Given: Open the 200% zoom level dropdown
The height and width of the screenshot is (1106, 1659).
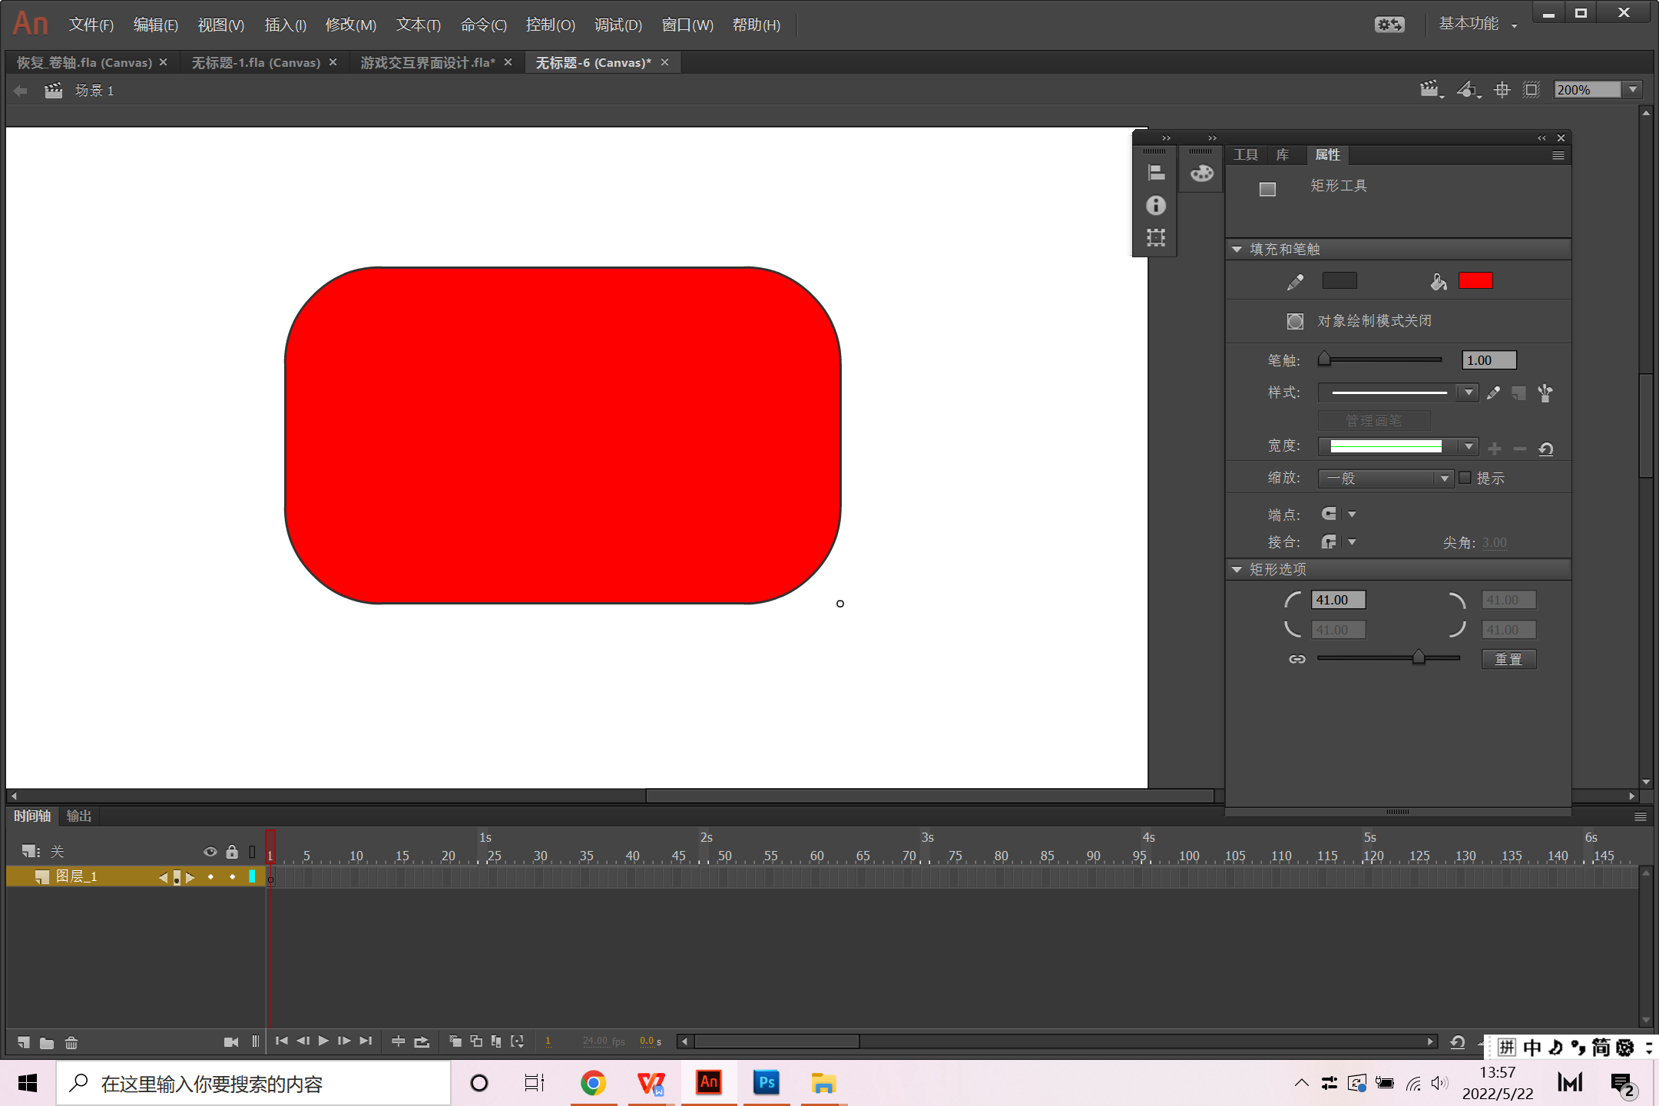Looking at the screenshot, I should [1633, 90].
